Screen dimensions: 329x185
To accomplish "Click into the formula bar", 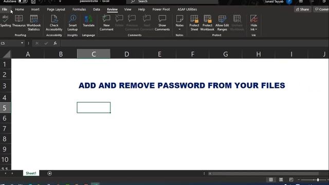I will pos(194,43).
